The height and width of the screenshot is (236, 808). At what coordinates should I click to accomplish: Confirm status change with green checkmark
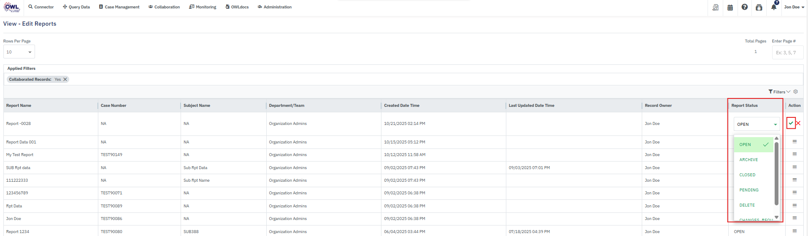[x=791, y=123]
